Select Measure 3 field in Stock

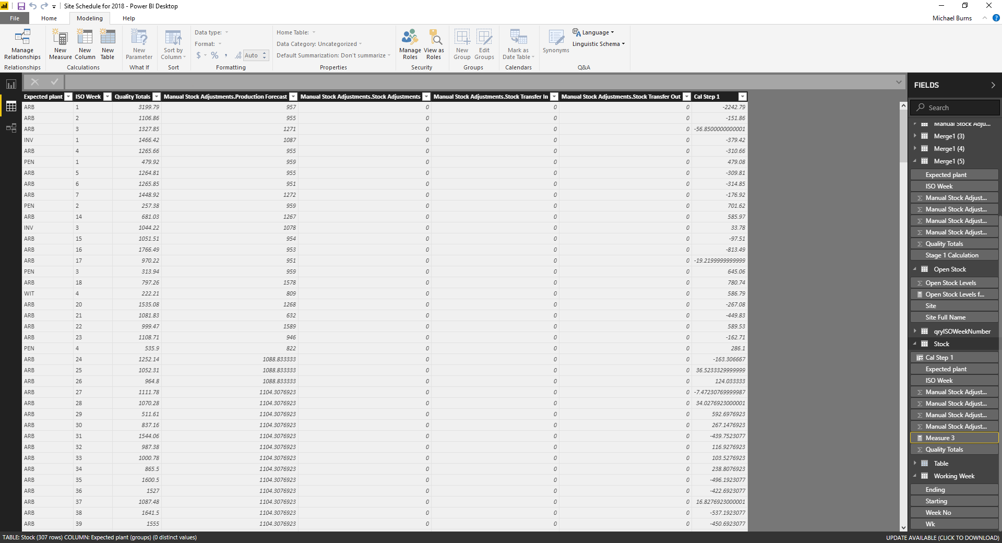coord(955,438)
